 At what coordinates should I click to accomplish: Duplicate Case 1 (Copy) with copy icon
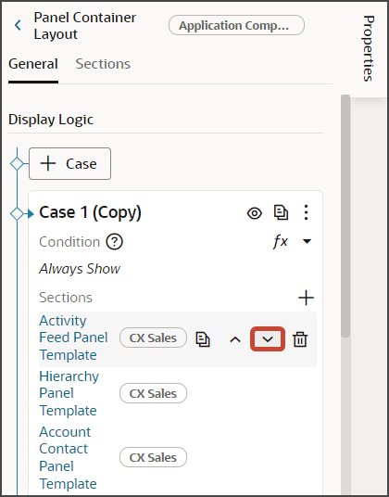(281, 212)
